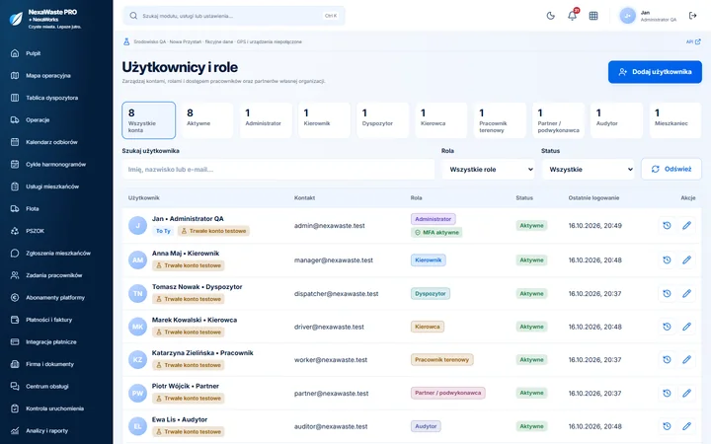The width and height of the screenshot is (711, 444).
Task: Filter by the Mieszkaniec count card
Action: (675, 120)
